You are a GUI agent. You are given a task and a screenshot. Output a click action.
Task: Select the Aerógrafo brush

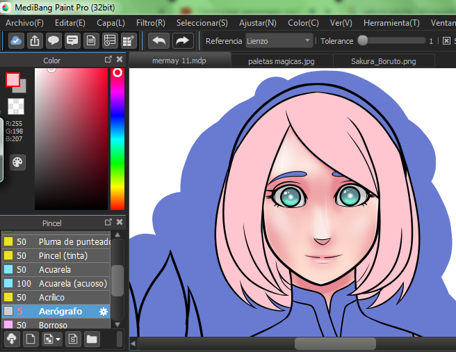(x=56, y=312)
